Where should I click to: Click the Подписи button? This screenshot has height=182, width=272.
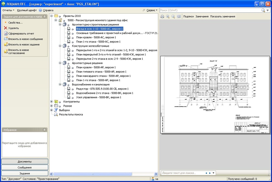188,17
